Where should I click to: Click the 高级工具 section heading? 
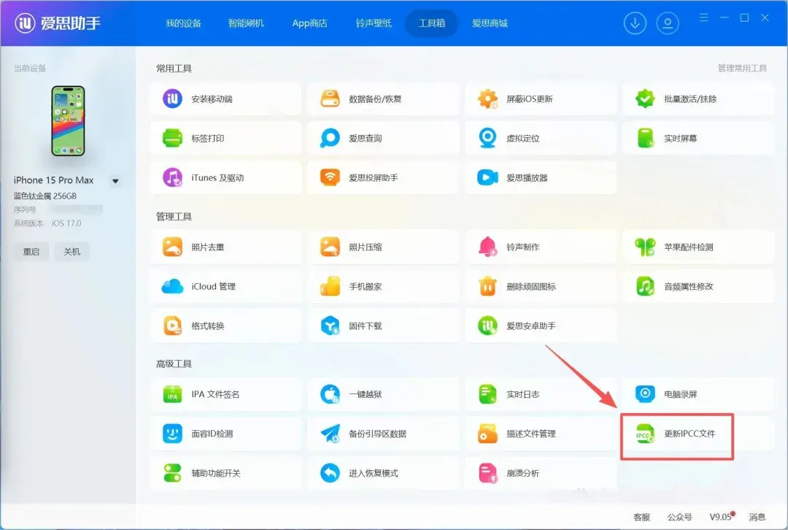click(174, 364)
